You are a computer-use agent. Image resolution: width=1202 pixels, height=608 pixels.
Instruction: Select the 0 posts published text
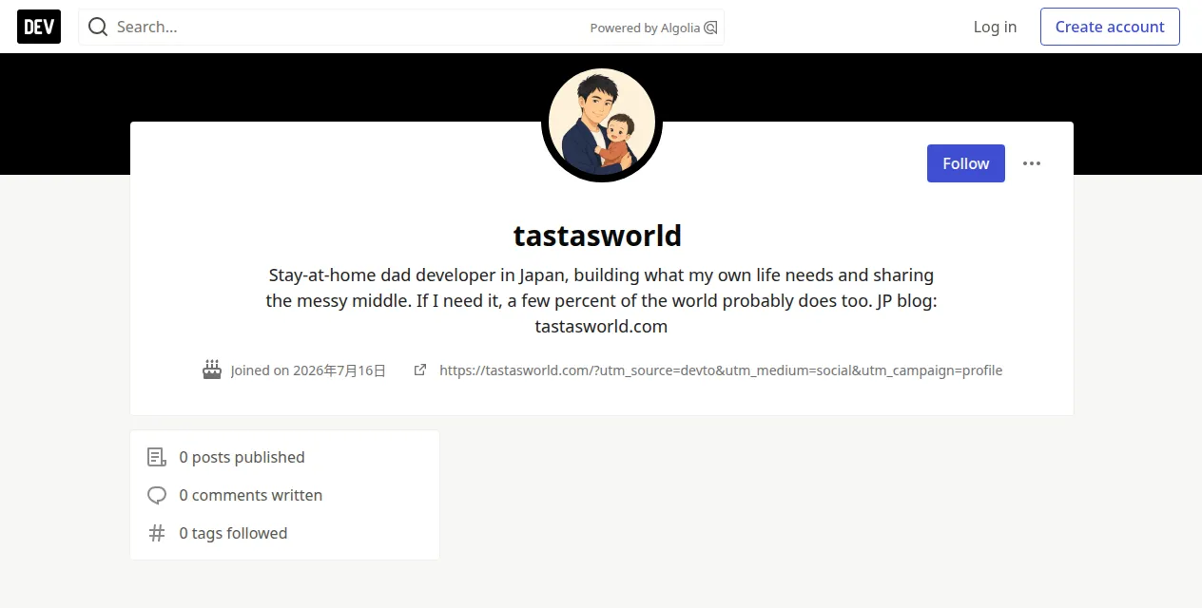(242, 457)
